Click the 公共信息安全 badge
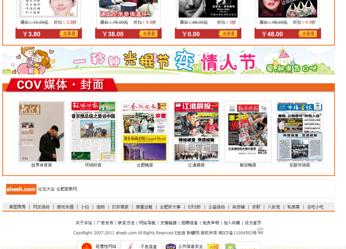 [184, 245]
